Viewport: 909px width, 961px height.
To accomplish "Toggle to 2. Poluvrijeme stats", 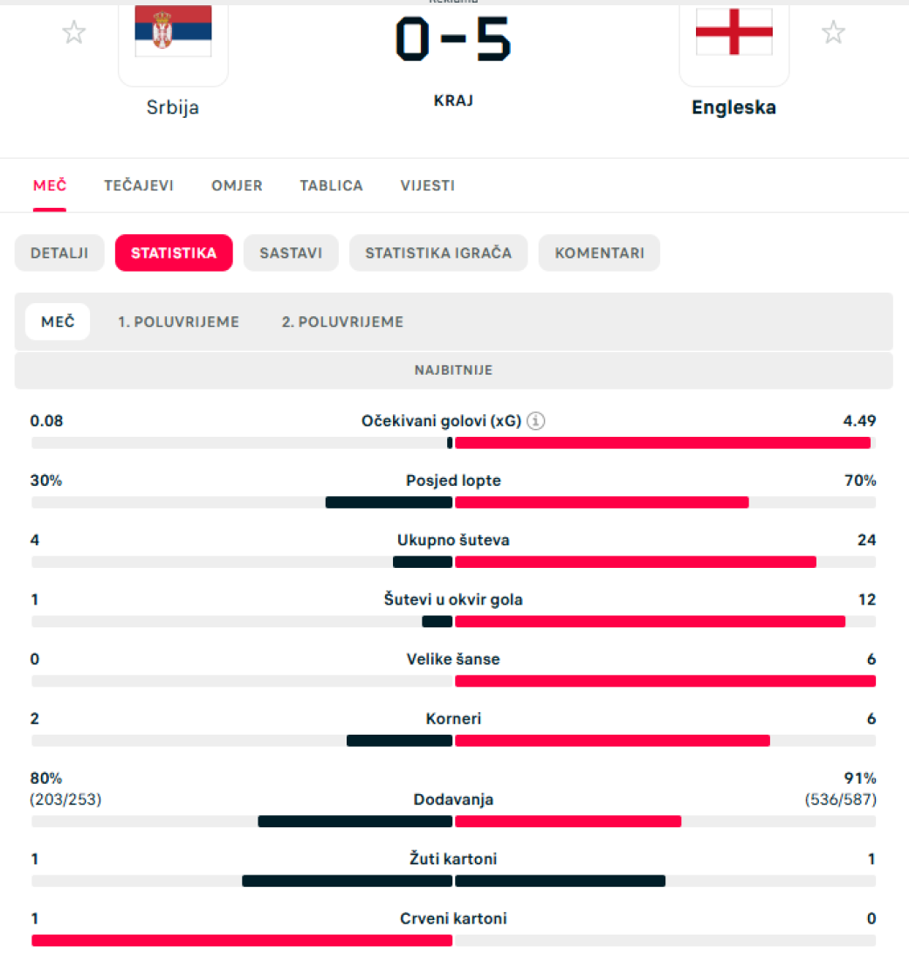I will coord(342,321).
